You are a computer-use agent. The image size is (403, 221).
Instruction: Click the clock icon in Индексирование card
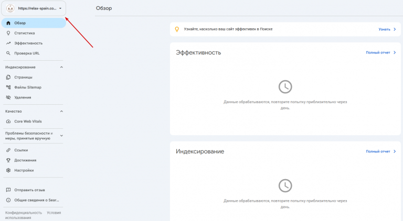[285, 185]
